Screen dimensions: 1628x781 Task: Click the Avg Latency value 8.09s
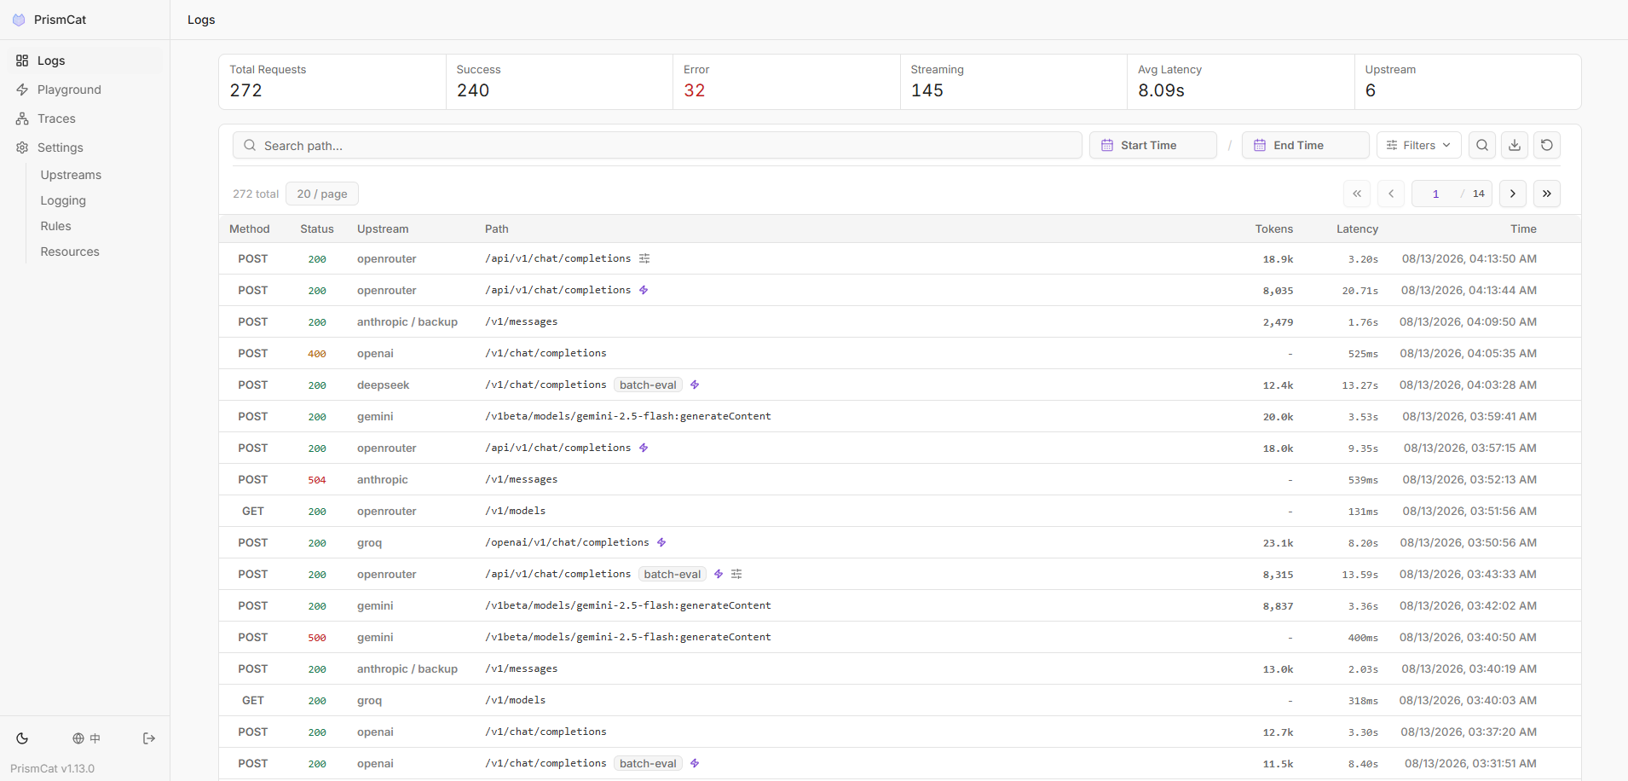click(1161, 90)
